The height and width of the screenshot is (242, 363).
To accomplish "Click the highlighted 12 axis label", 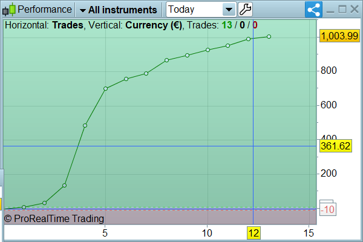I will tap(253, 233).
